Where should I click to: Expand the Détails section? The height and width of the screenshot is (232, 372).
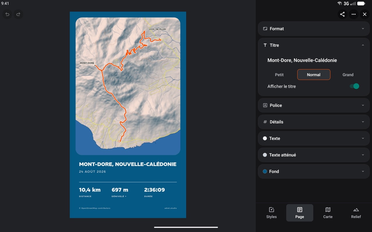314,122
